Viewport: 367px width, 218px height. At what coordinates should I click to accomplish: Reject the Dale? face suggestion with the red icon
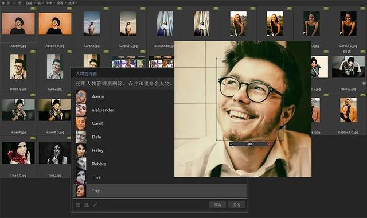point(269,144)
